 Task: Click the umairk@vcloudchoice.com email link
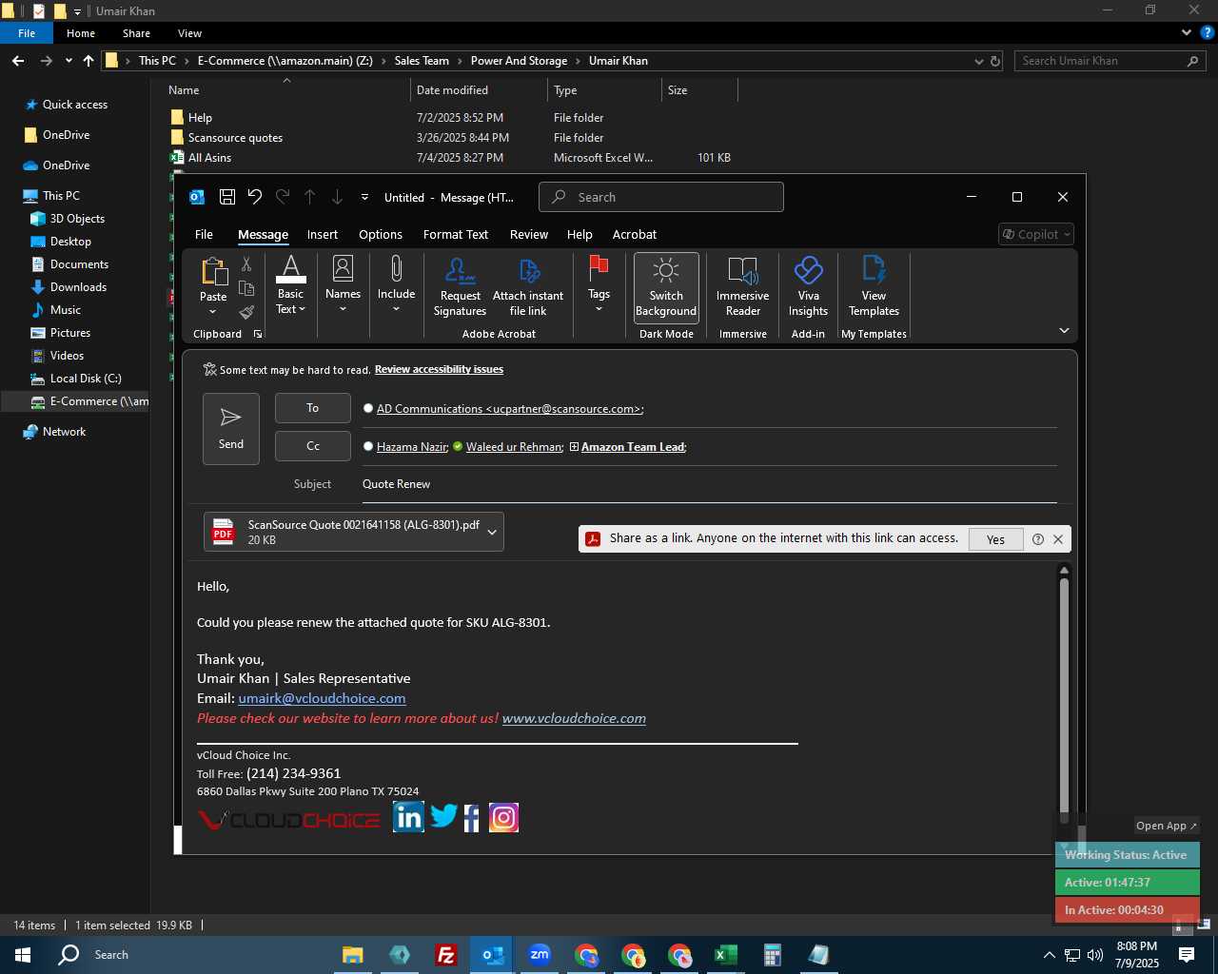[x=322, y=698]
